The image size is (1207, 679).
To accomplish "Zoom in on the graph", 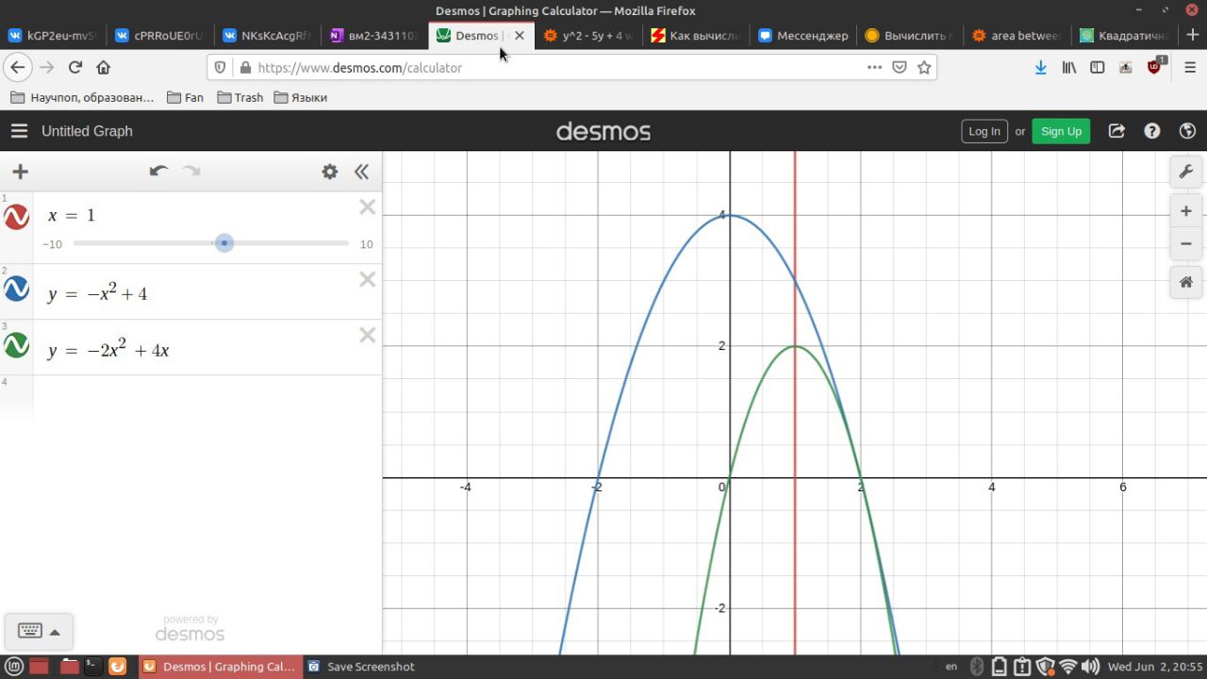I will coord(1186,211).
